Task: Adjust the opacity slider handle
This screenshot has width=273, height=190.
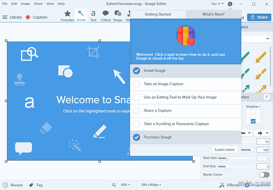Action: tap(252, 150)
